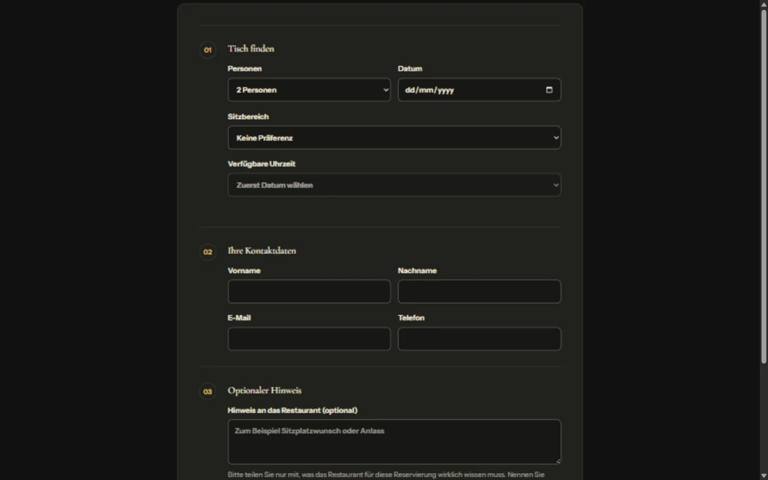Click the scrollbar down arrow
Image resolution: width=768 pixels, height=480 pixels.
coord(764,476)
